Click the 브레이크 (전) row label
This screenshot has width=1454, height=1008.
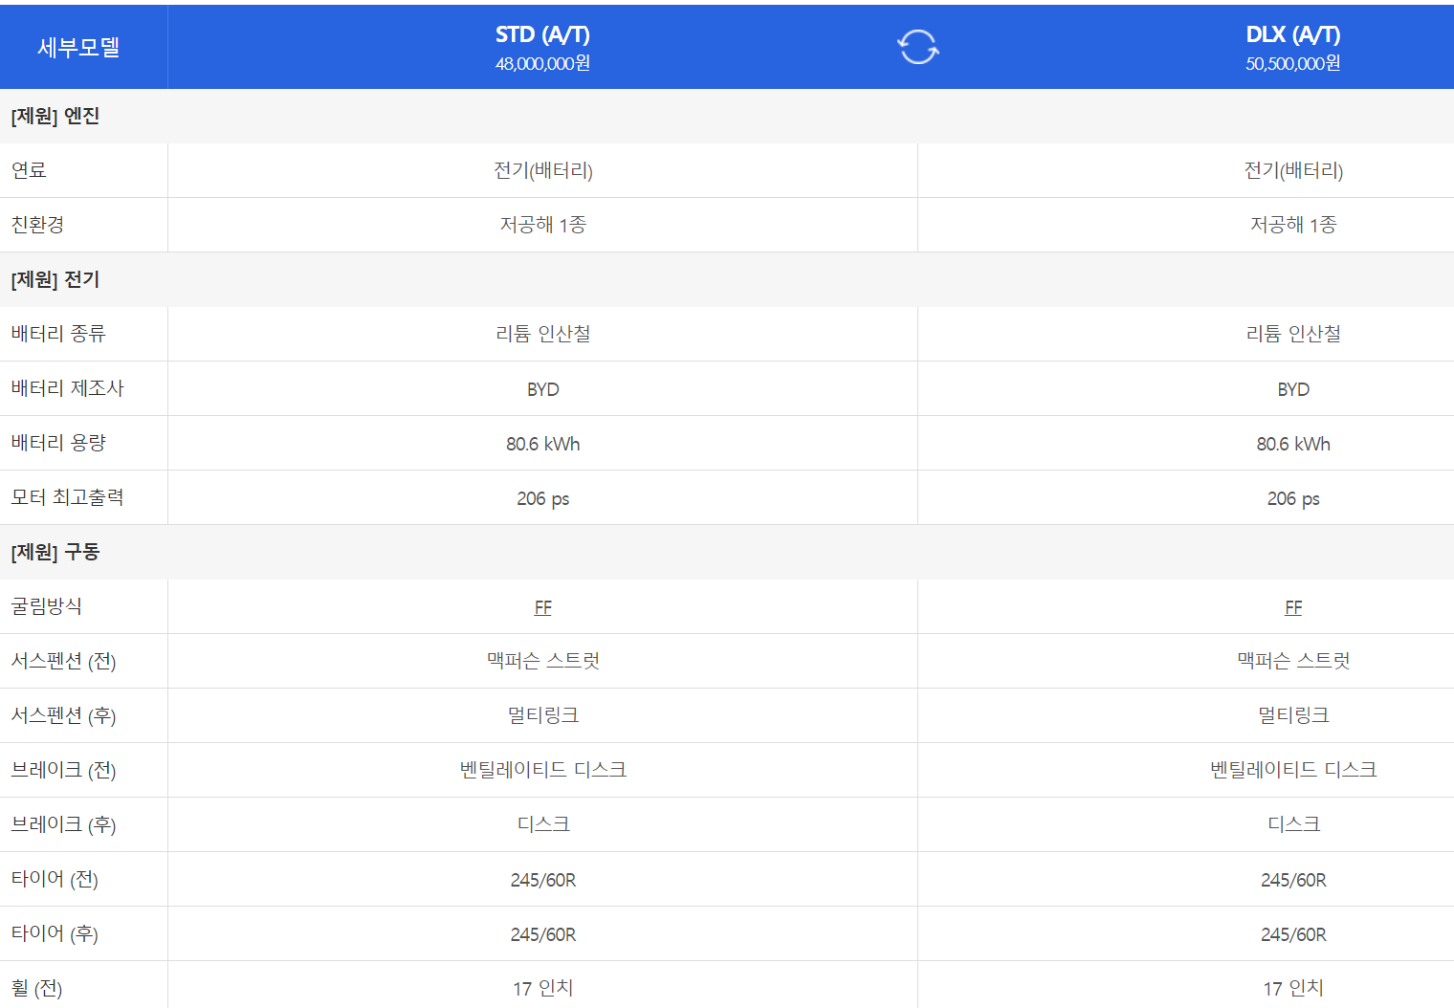[63, 770]
